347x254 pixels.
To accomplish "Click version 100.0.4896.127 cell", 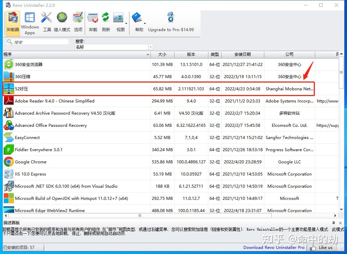I will tap(191, 162).
